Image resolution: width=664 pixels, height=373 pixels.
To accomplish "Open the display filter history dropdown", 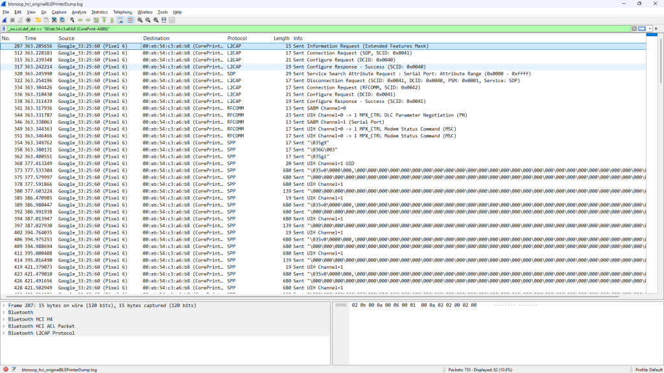I will [x=649, y=29].
